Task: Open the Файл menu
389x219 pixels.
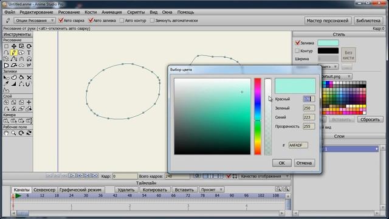Action: tap(10, 12)
